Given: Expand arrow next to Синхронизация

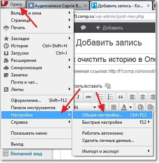Looking at the screenshot, I should 69,67.
